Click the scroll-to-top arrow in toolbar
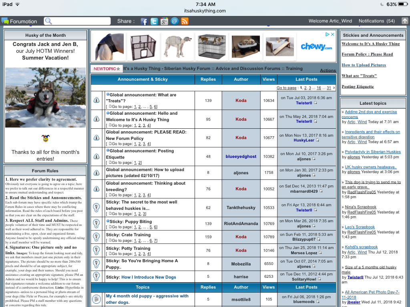 405,21
